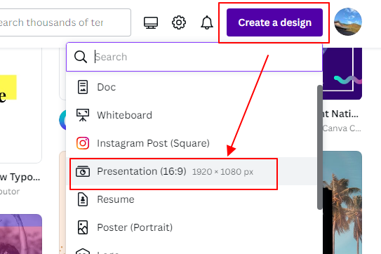This screenshot has width=381, height=254.
Task: Click the dropdown list scrollbar
Action: pyautogui.click(x=320, y=147)
